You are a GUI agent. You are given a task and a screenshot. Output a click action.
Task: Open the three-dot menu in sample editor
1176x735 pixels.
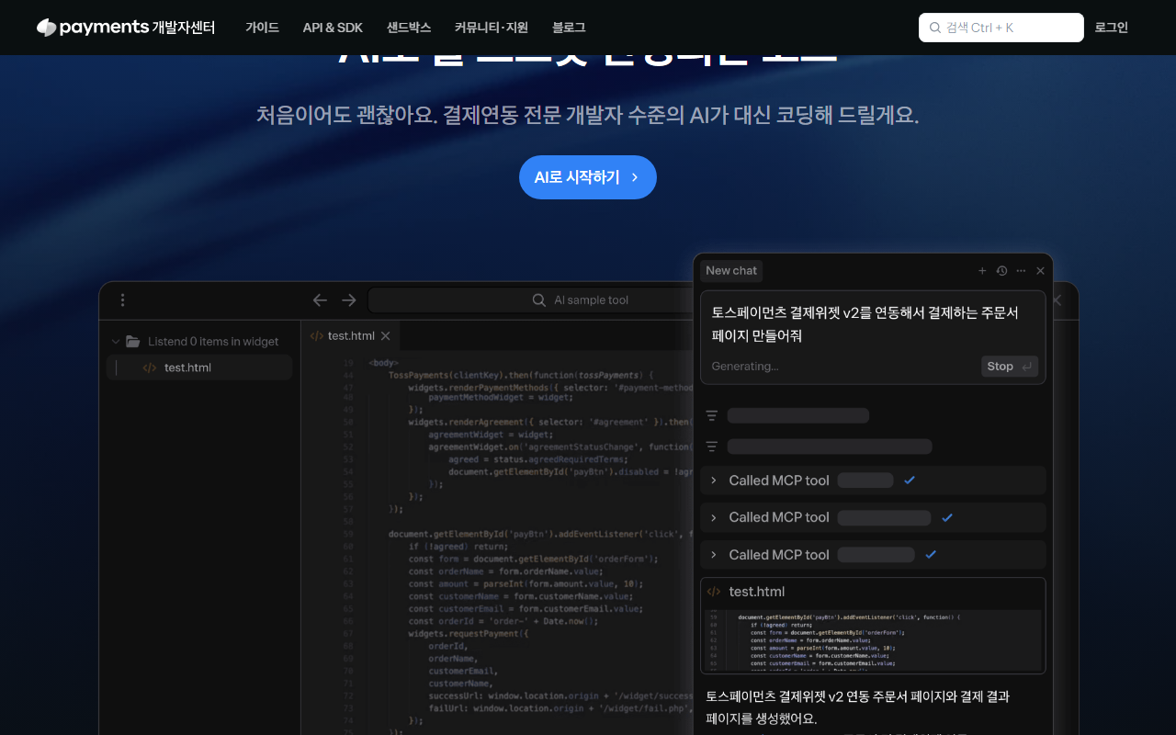[x=122, y=300]
